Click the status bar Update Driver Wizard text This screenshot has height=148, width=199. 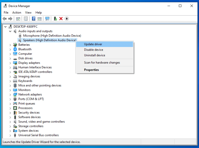click(41, 142)
